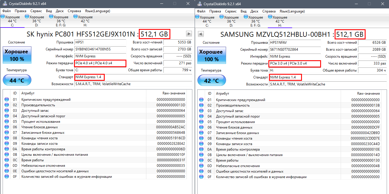Open Сервис menu in right window

[x=231, y=11]
